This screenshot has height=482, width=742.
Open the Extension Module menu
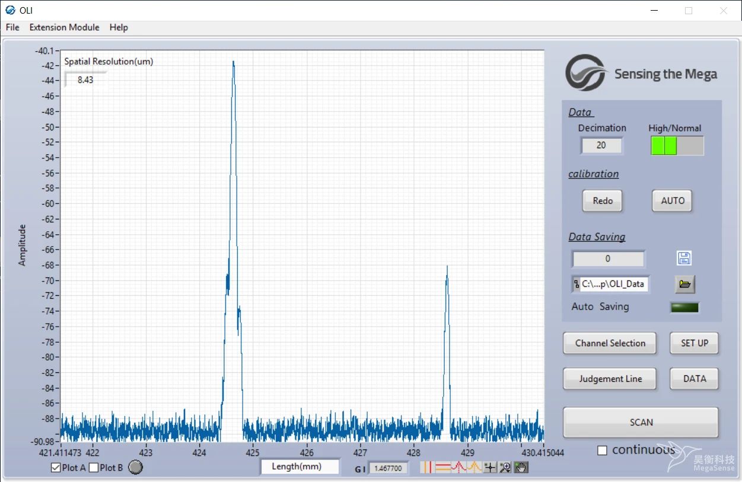tap(65, 27)
